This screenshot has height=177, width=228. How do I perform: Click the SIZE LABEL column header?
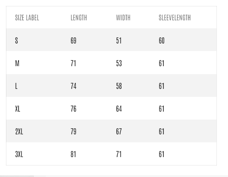(x=27, y=18)
